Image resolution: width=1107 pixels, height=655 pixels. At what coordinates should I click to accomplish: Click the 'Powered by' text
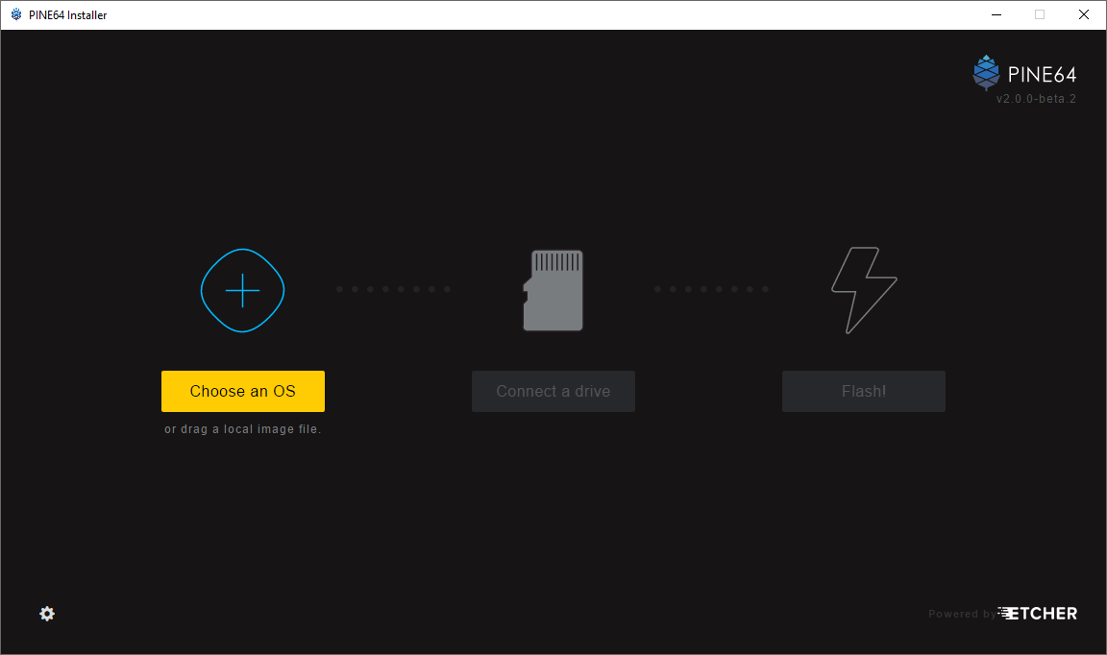pos(962,614)
